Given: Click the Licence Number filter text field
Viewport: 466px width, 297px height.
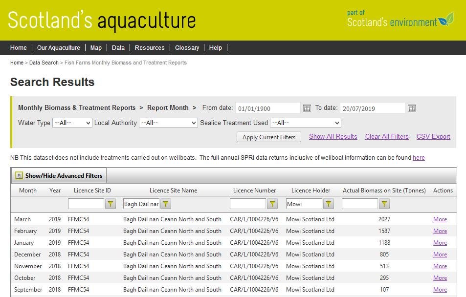Looking at the screenshot, I should click(247, 204).
